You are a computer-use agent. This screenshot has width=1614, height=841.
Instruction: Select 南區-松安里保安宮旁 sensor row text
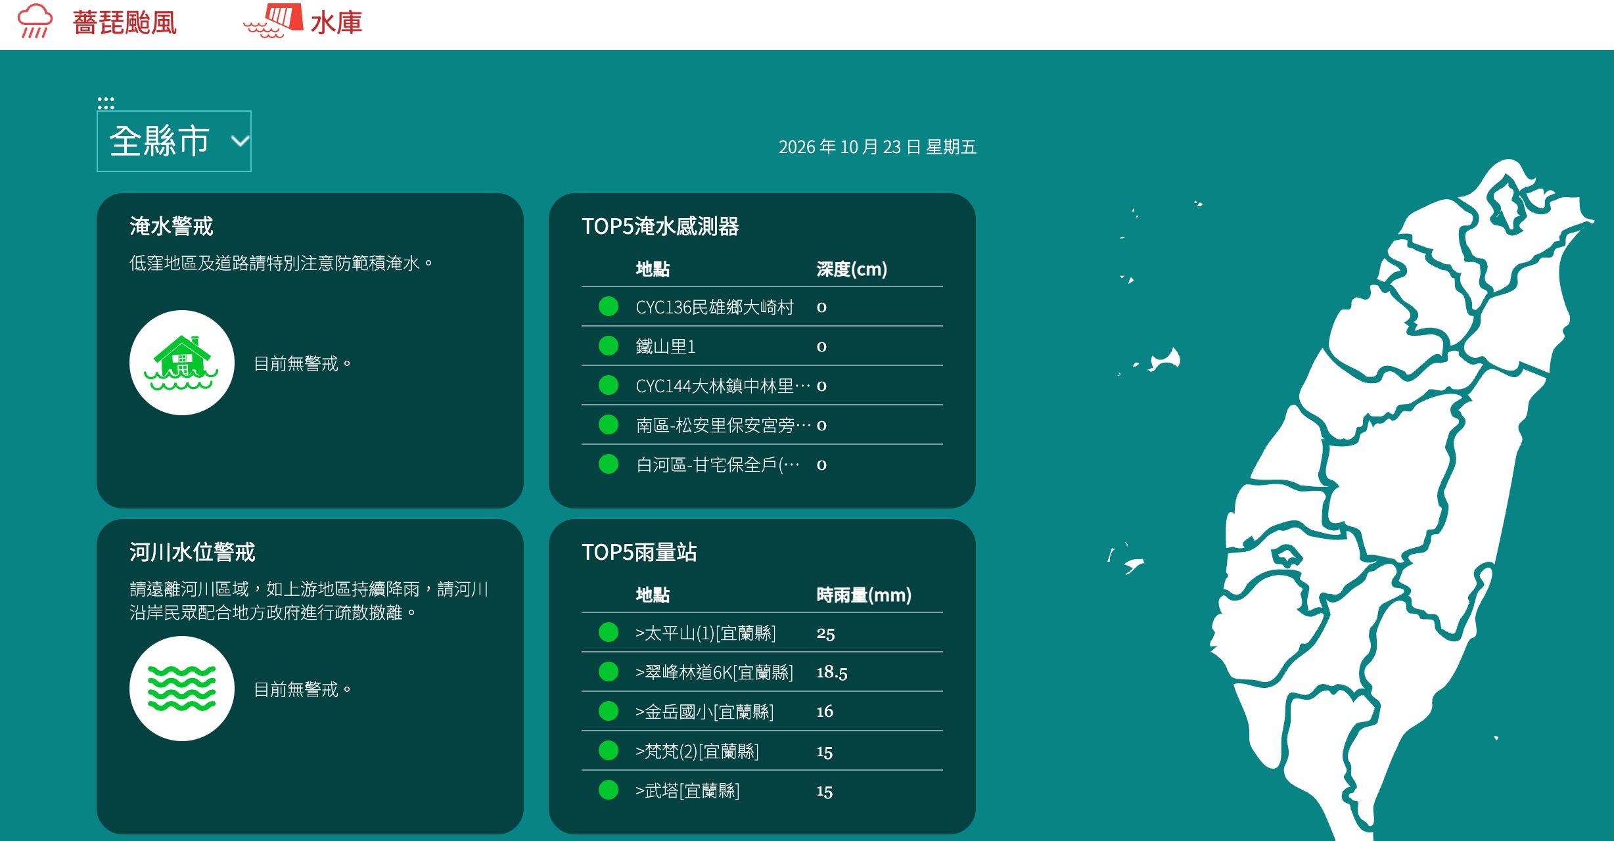click(723, 425)
